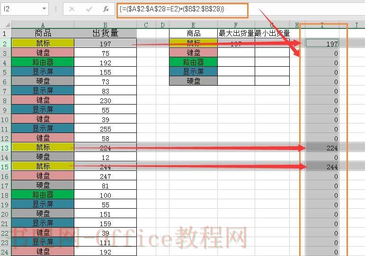This screenshot has height=256, width=365.
Task: Select cell I2 with value 197
Action: point(322,43)
